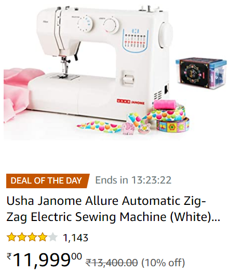Select the ₹11,999 deal price
This screenshot has width=229, height=273.
click(x=44, y=261)
